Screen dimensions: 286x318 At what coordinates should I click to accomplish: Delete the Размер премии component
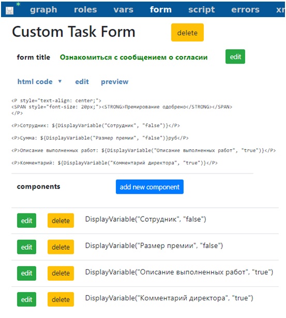click(61, 247)
